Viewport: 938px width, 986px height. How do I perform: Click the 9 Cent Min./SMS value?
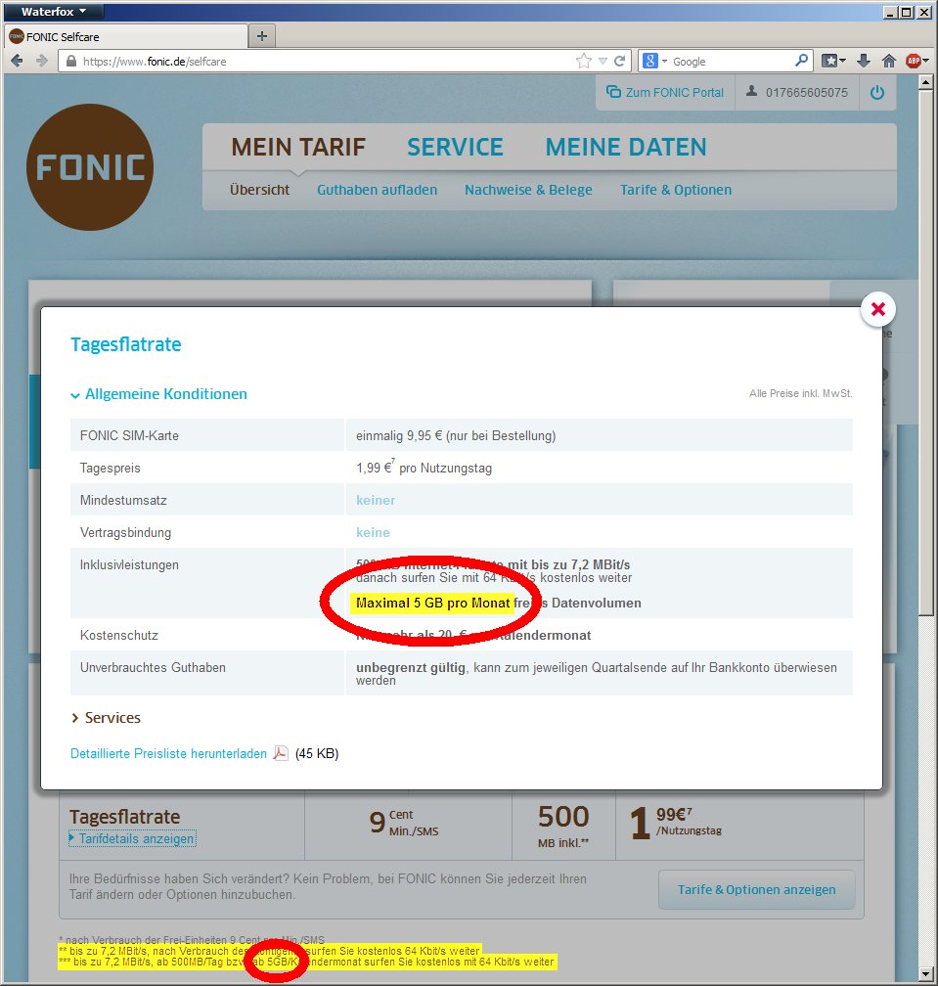(x=404, y=823)
